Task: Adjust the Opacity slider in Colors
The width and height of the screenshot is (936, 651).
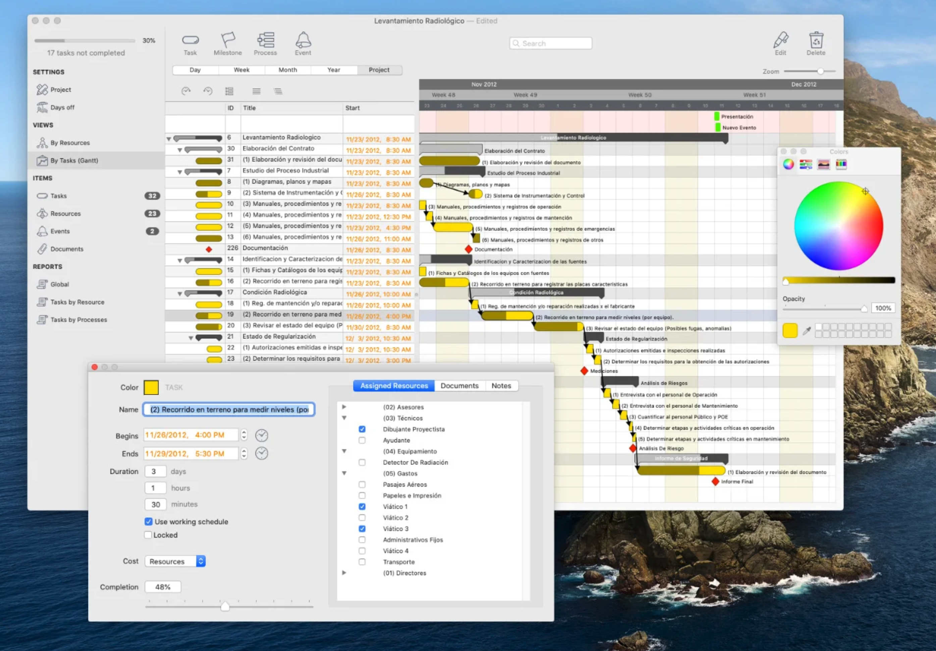Action: [864, 309]
